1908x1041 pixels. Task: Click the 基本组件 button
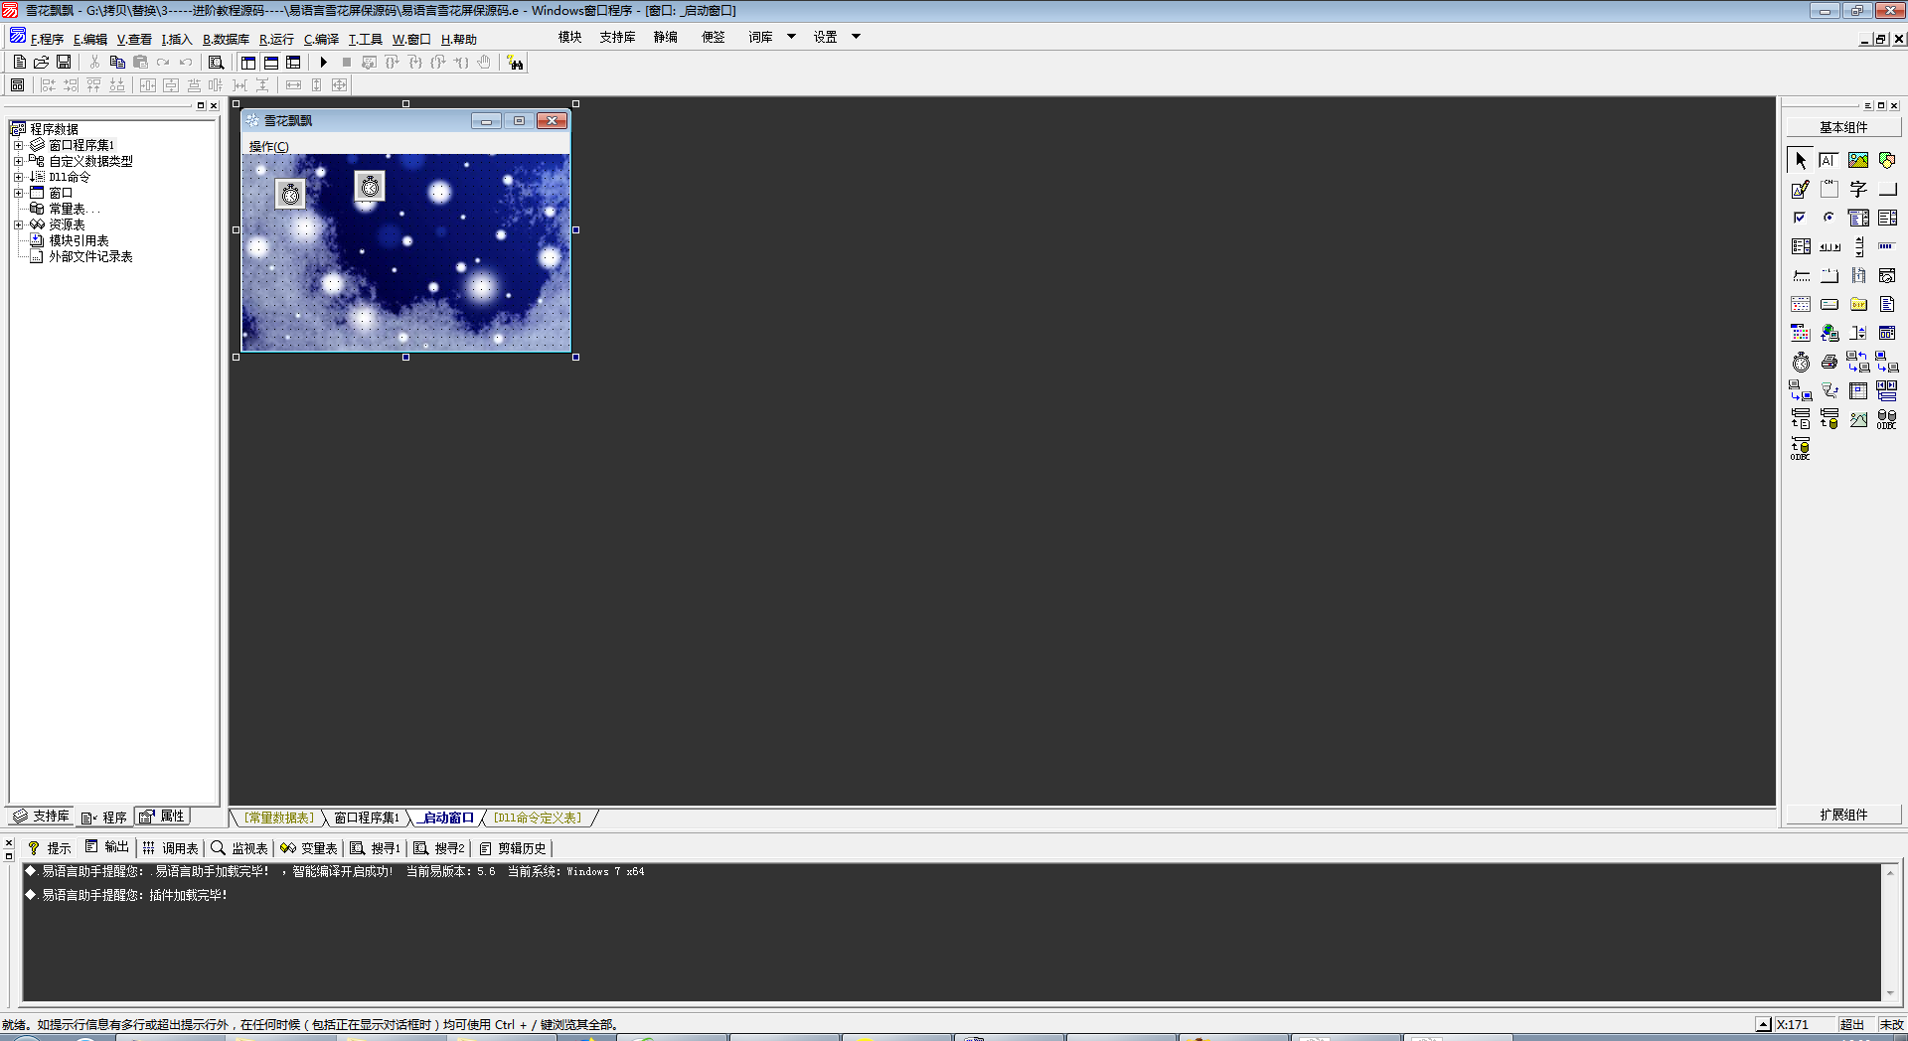point(1843,127)
